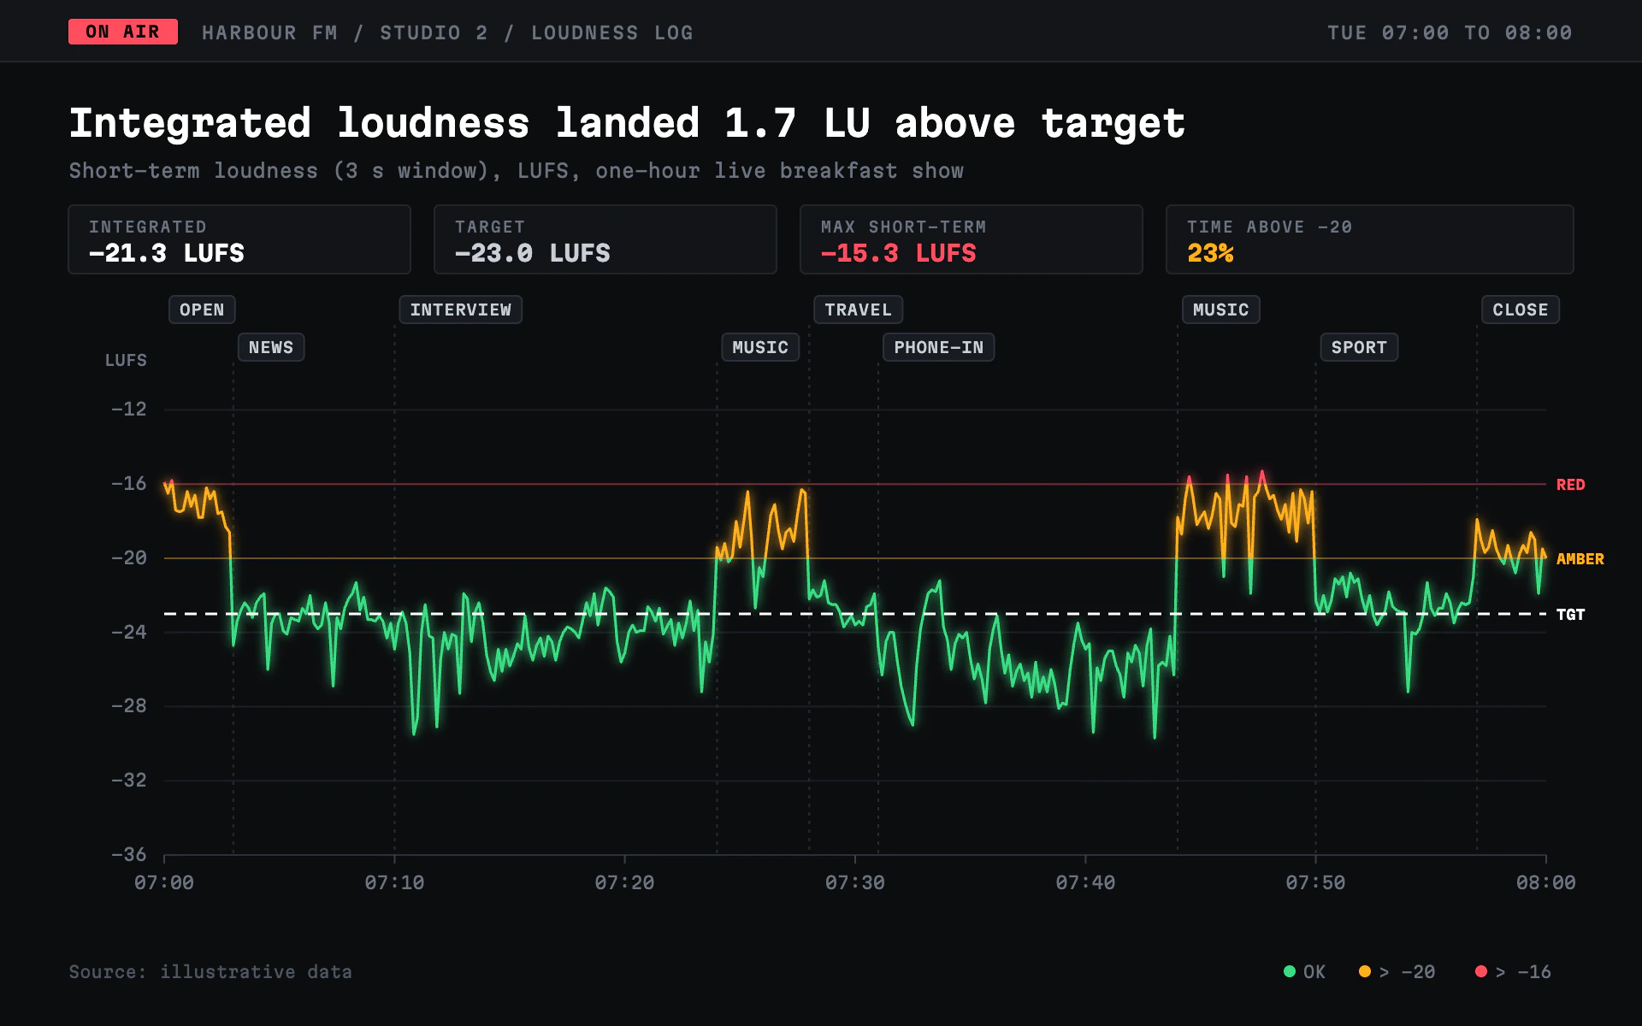Click the MUSIC marker next to TRAVEL
The height and width of the screenshot is (1026, 1642).
(x=760, y=347)
